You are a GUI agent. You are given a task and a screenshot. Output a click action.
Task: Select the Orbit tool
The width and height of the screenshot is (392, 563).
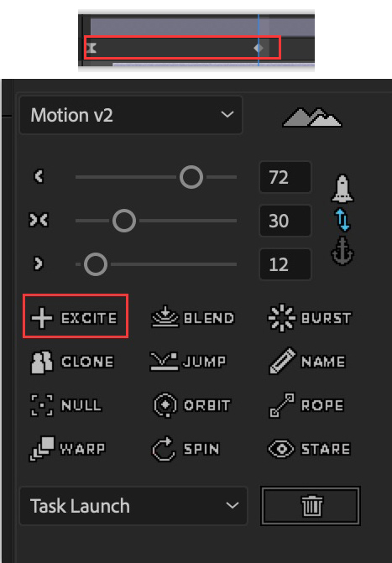point(191,405)
